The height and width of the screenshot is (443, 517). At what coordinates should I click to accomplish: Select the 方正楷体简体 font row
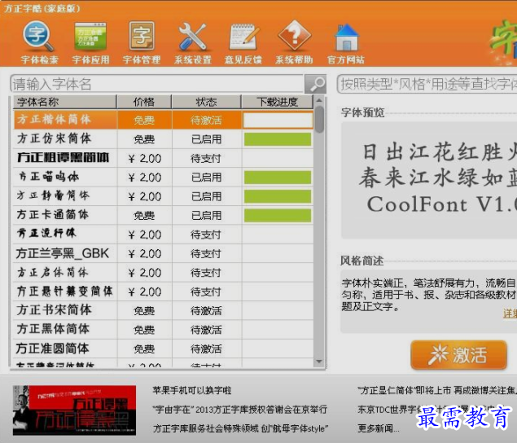164,120
